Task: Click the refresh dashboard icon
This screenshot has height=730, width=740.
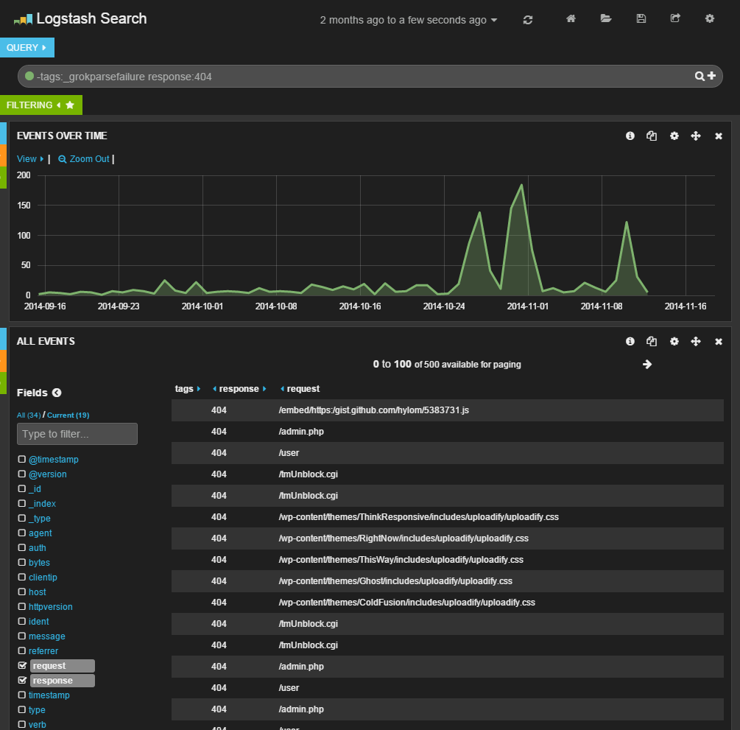Action: [528, 20]
